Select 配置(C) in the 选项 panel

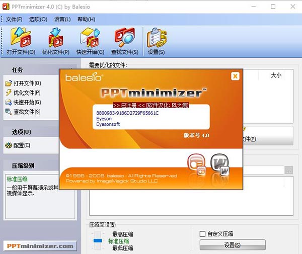(x=18, y=145)
